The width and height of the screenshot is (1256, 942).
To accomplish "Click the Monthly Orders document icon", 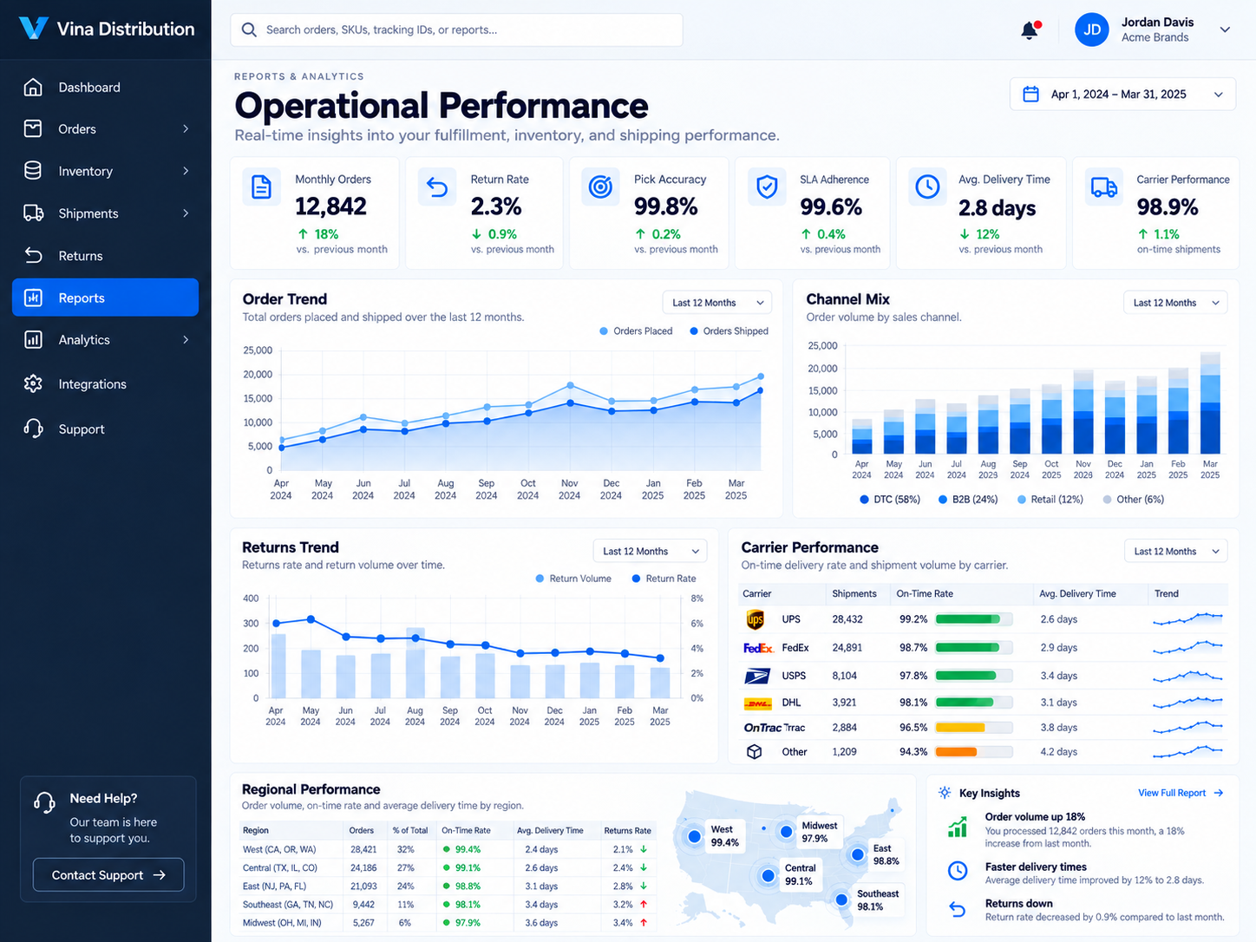I will coord(261,186).
